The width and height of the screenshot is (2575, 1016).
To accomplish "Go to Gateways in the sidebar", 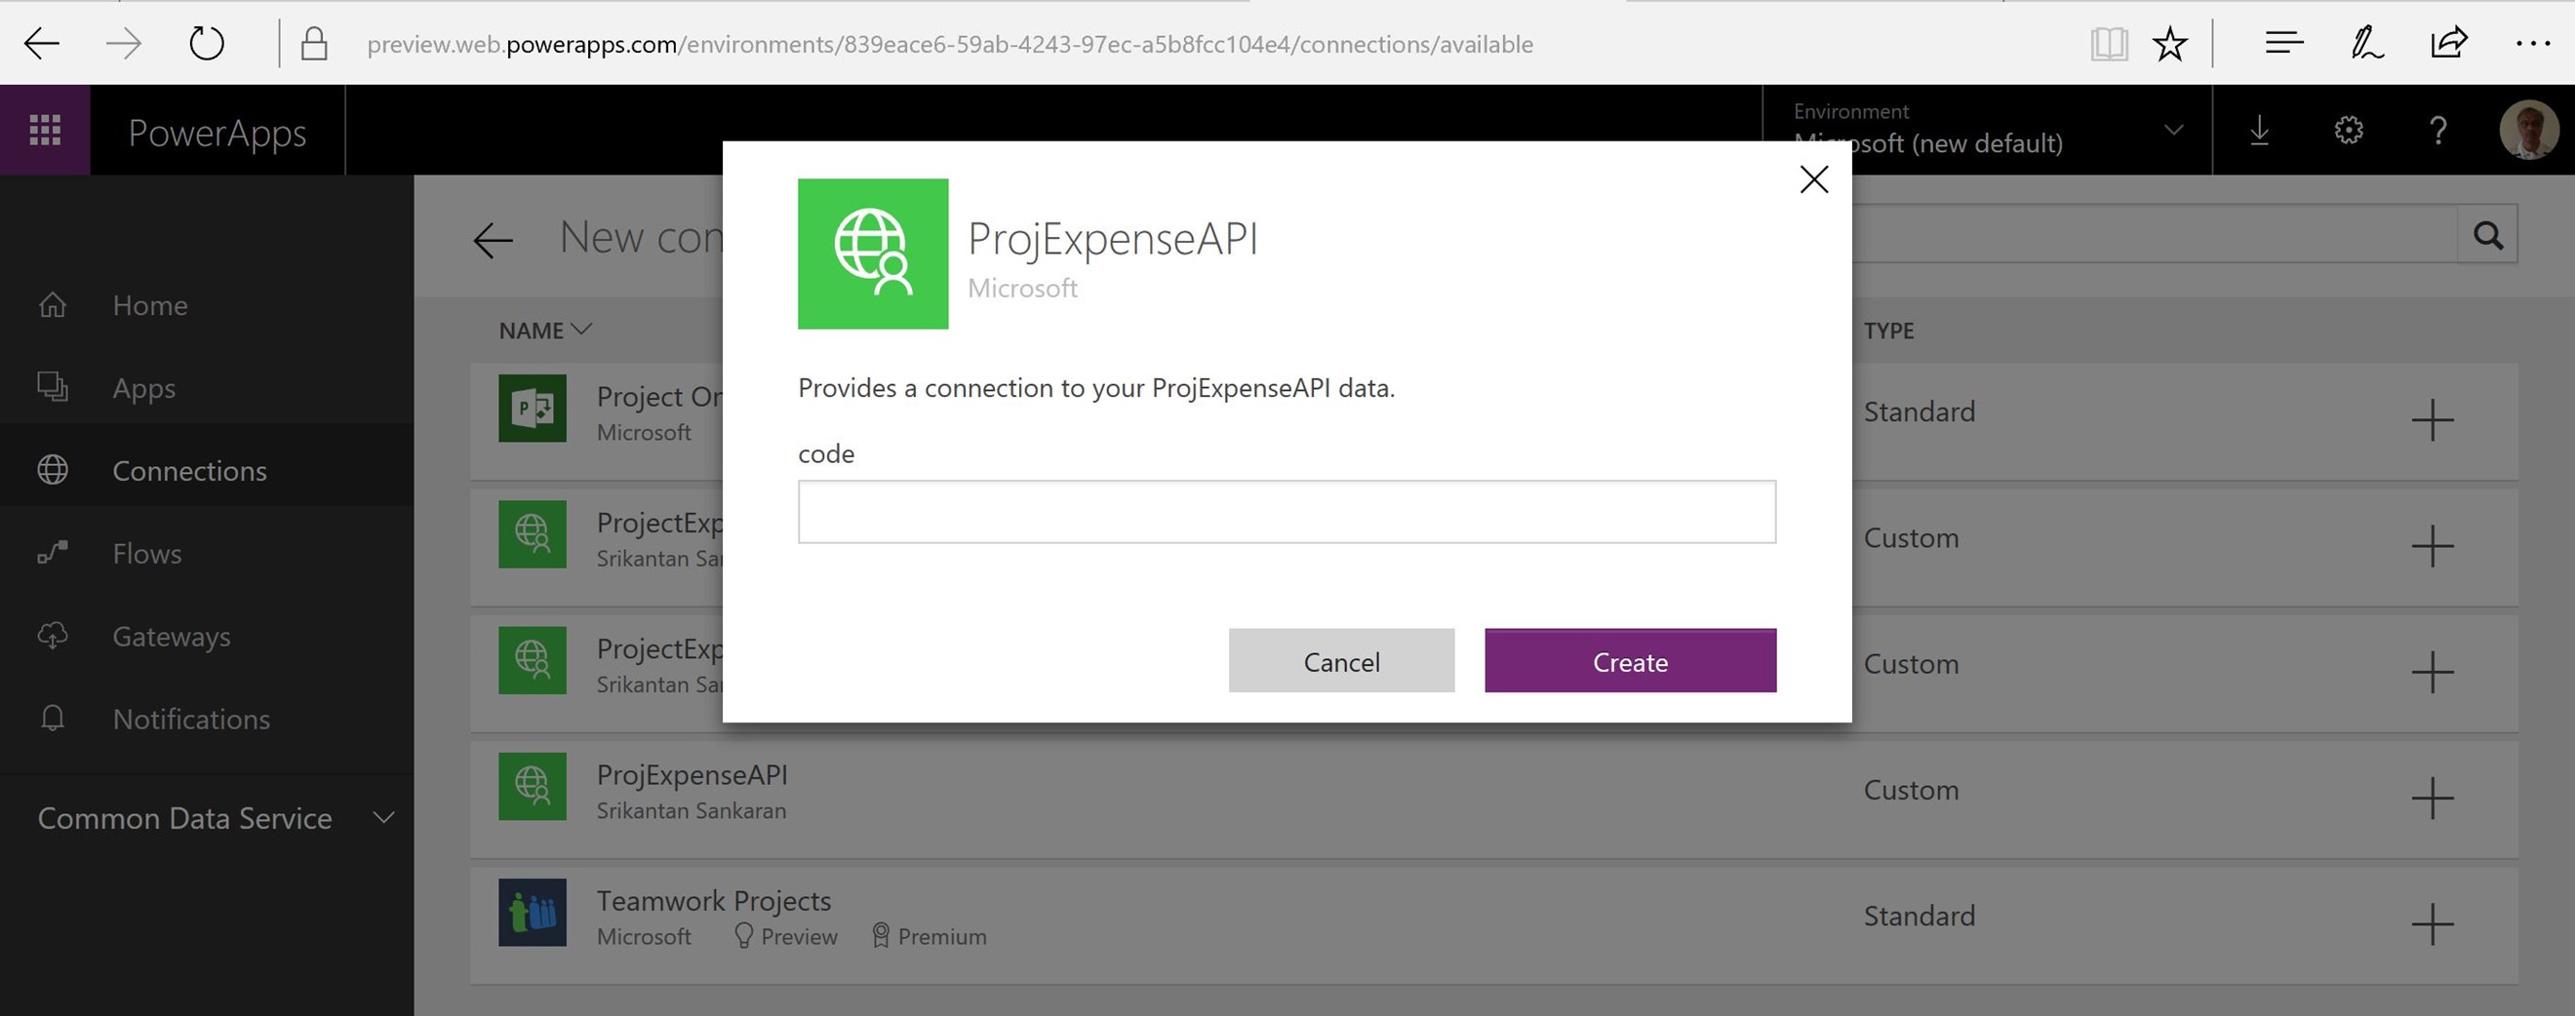I will pos(171,637).
